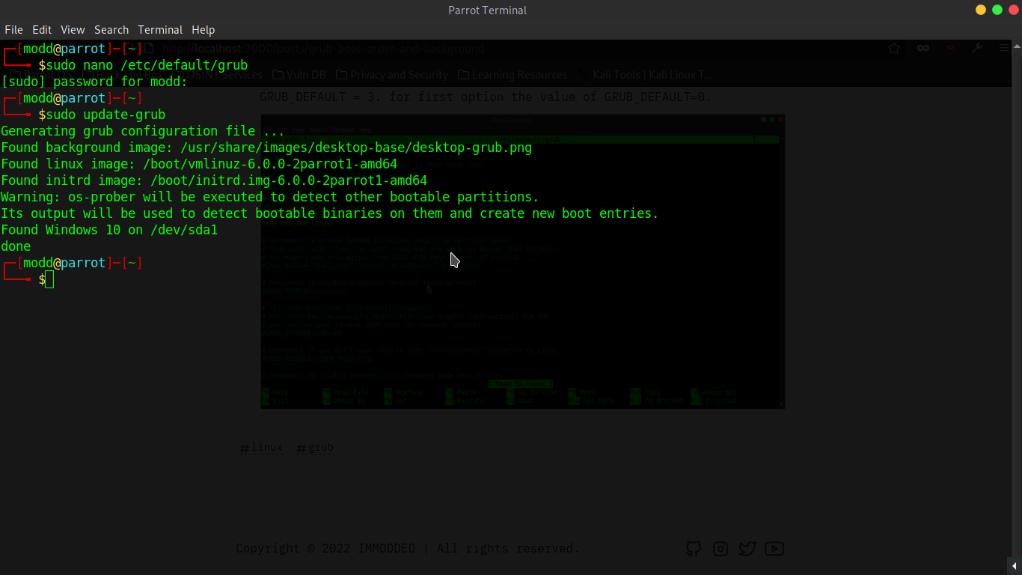Click the 'done' output line
This screenshot has height=575, width=1022.
[16, 246]
